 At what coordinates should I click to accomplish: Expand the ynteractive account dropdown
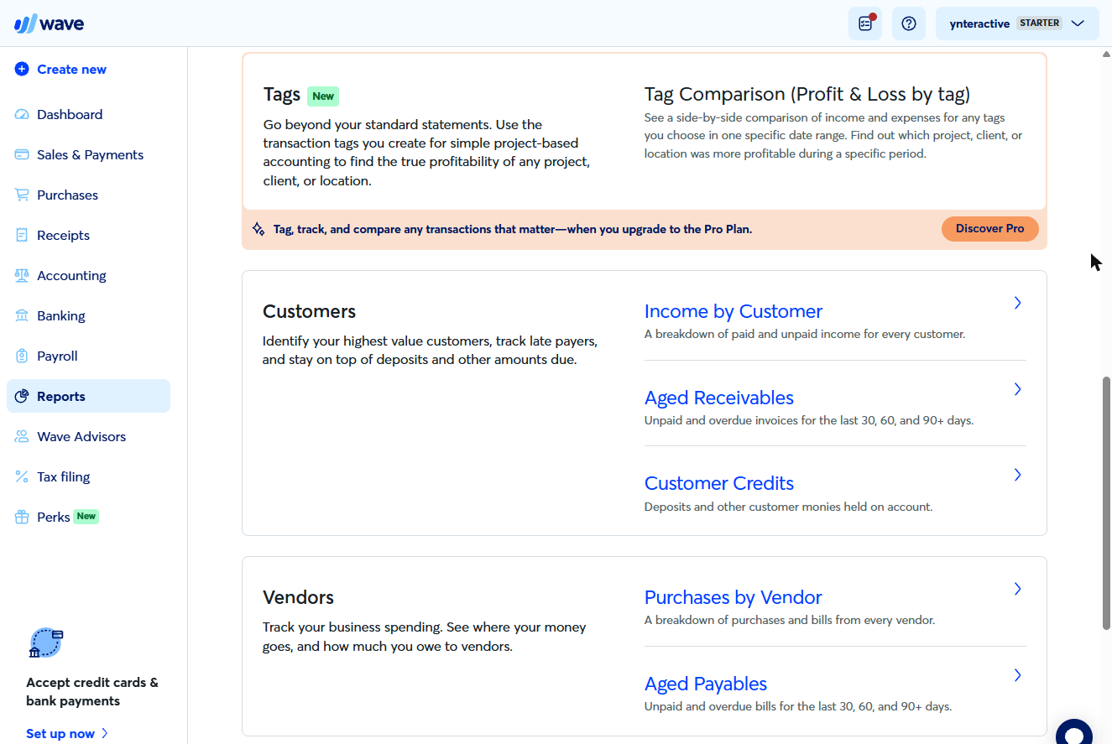[1017, 23]
